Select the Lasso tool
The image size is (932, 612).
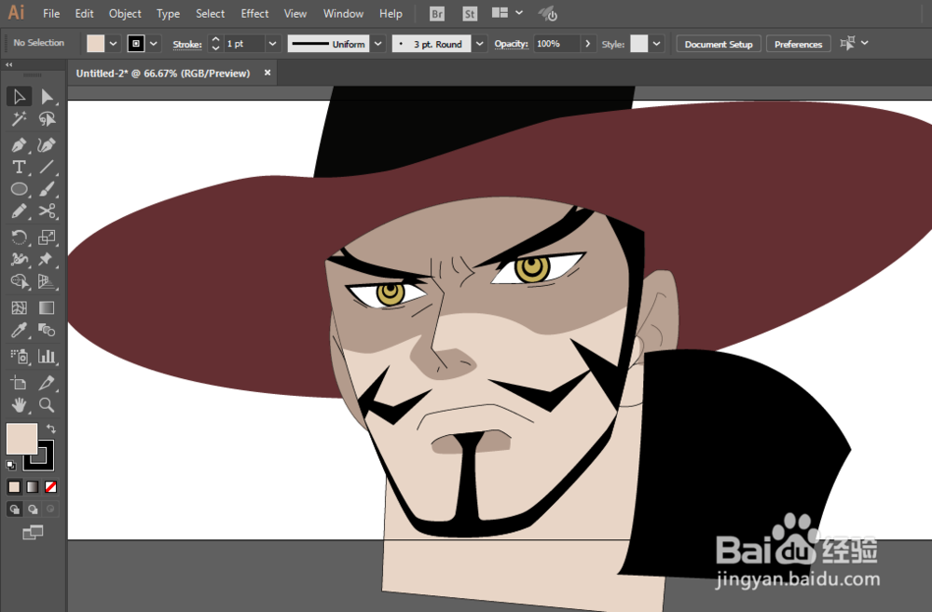47,119
